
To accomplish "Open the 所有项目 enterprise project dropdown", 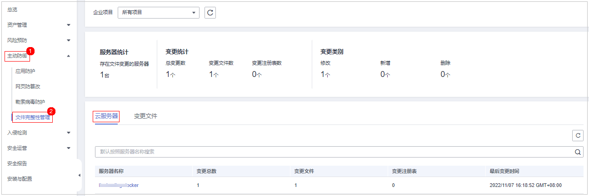I will coord(158,13).
